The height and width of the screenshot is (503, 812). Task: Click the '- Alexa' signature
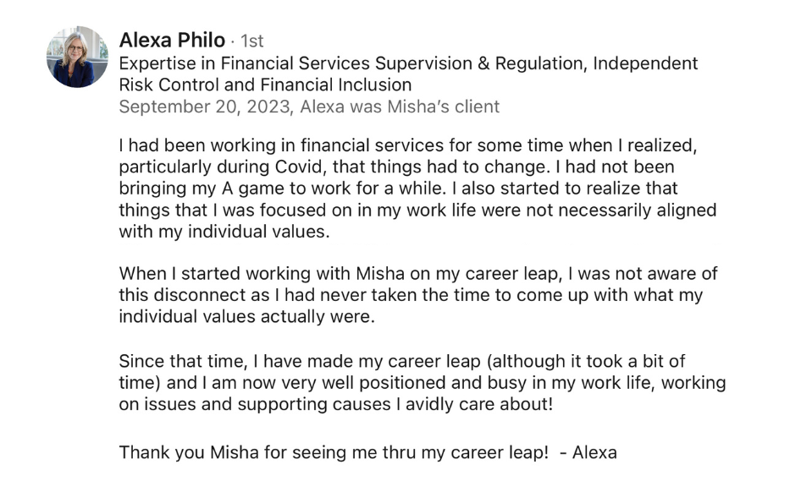(588, 451)
